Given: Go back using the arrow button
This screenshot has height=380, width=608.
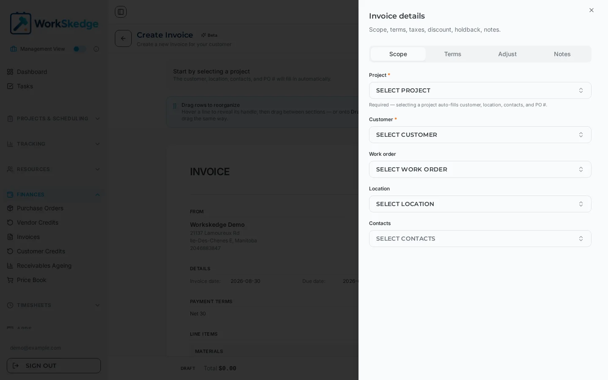Looking at the screenshot, I should (x=123, y=38).
